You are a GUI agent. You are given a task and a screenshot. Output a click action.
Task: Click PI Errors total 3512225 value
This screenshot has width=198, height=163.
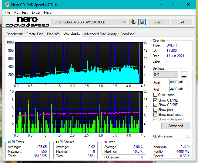coord(40,156)
